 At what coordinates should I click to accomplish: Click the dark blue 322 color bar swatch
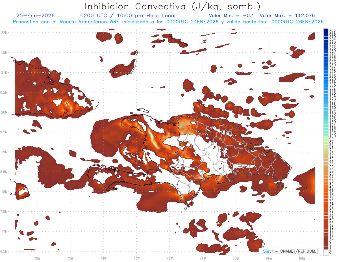pyautogui.click(x=326, y=30)
